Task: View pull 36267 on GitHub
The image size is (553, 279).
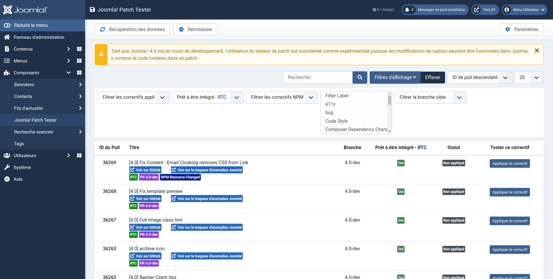Action: (x=145, y=228)
